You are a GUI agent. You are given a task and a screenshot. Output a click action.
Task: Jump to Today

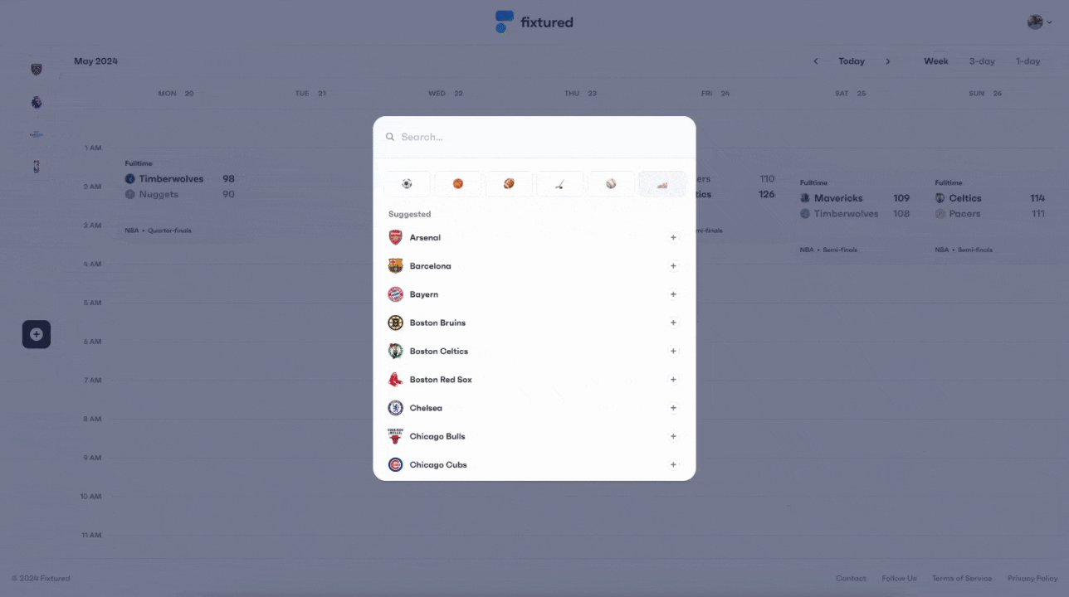click(852, 61)
